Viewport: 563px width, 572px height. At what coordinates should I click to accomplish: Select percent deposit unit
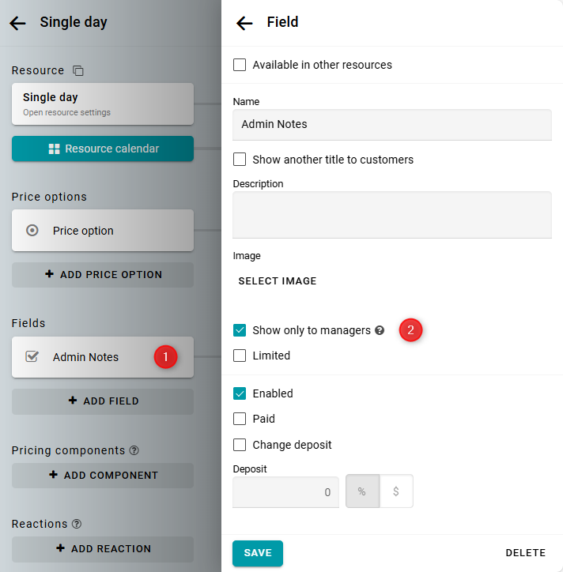pos(362,491)
